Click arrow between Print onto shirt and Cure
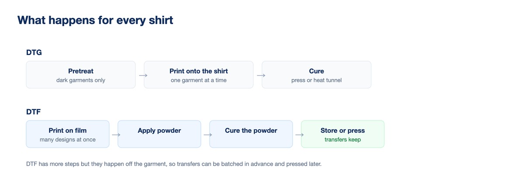Image resolution: width=524 pixels, height=186 pixels. tap(261, 75)
